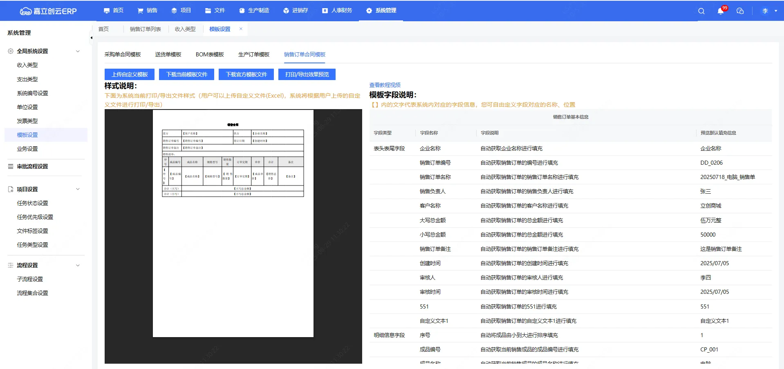Select 发票类型 in the sidebar

point(27,121)
